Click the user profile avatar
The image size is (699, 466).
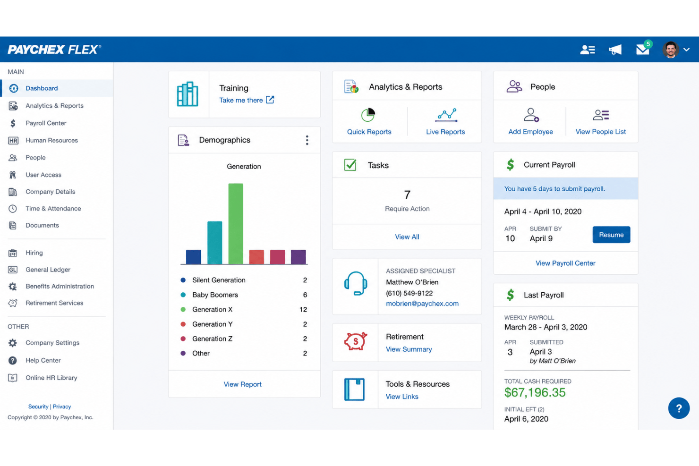coord(670,49)
